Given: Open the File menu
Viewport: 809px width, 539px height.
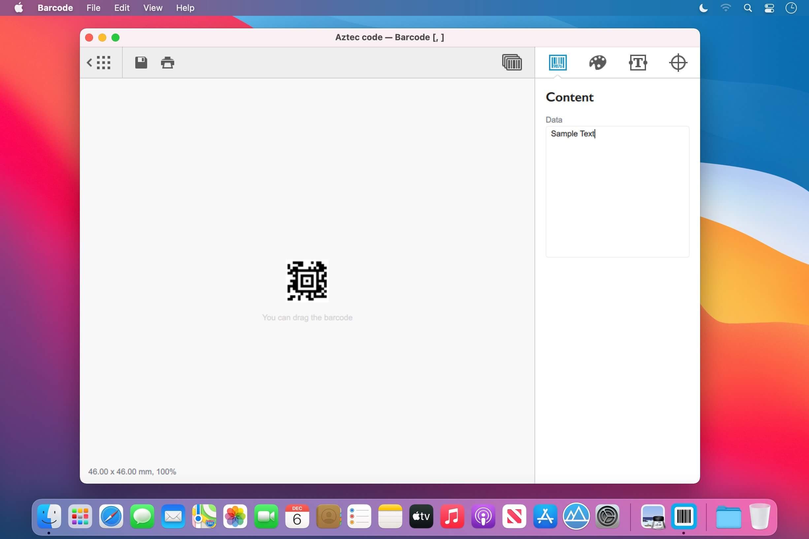Looking at the screenshot, I should [93, 8].
